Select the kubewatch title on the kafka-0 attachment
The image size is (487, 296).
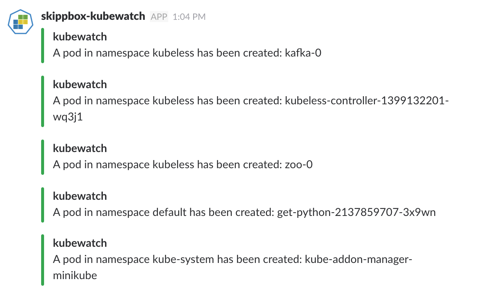pyautogui.click(x=80, y=36)
